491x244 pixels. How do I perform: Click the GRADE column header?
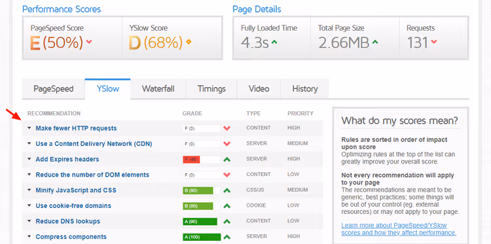(192, 113)
